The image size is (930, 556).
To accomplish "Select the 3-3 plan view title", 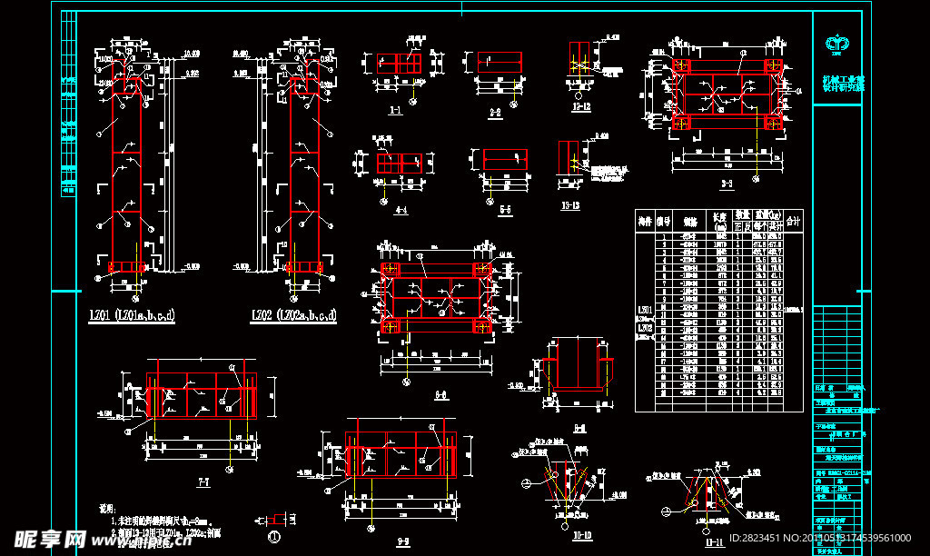I will (x=726, y=184).
